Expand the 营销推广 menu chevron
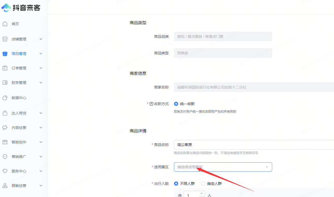Image resolution: width=334 pixels, height=197 pixels. pyautogui.click(x=41, y=157)
